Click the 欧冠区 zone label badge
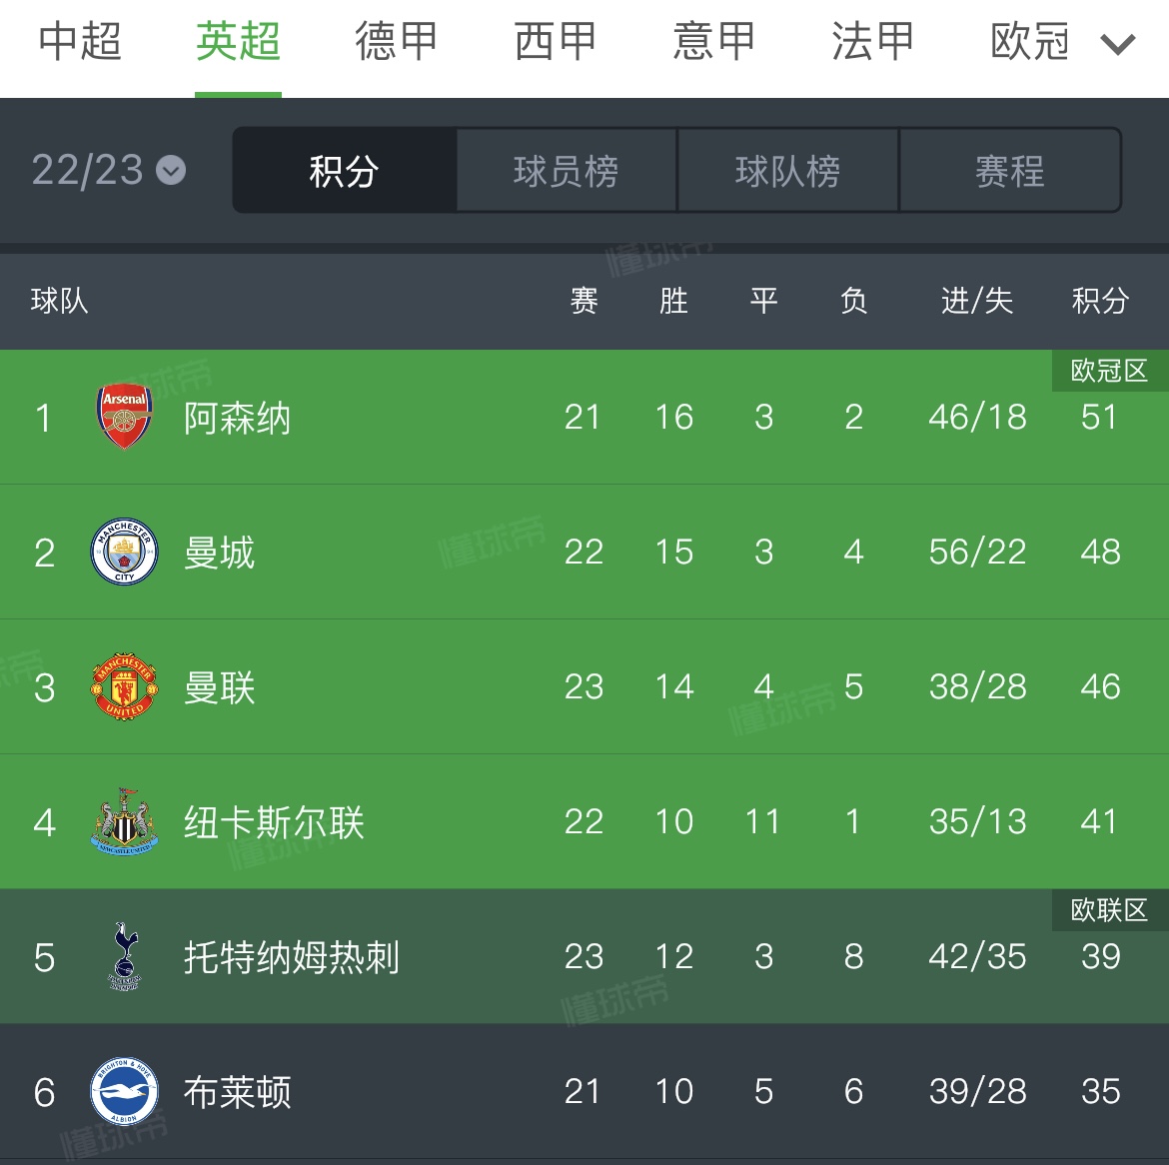This screenshot has height=1165, width=1169. (x=1109, y=370)
